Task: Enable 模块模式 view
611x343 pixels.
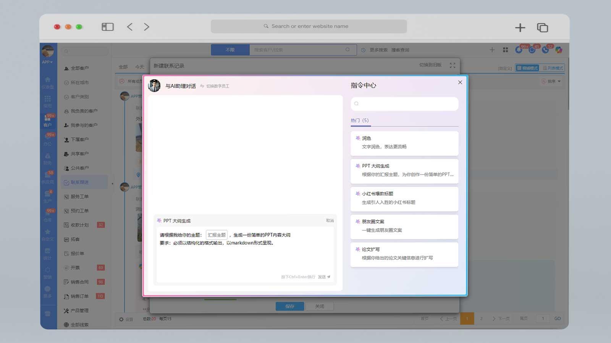Action: click(527, 68)
